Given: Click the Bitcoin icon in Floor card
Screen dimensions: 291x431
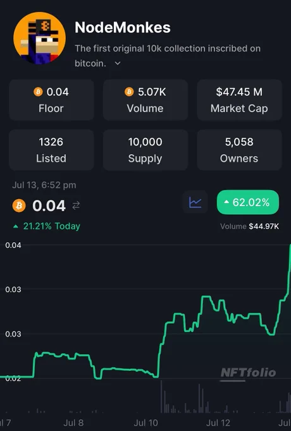Looking at the screenshot, I should click(x=38, y=92).
